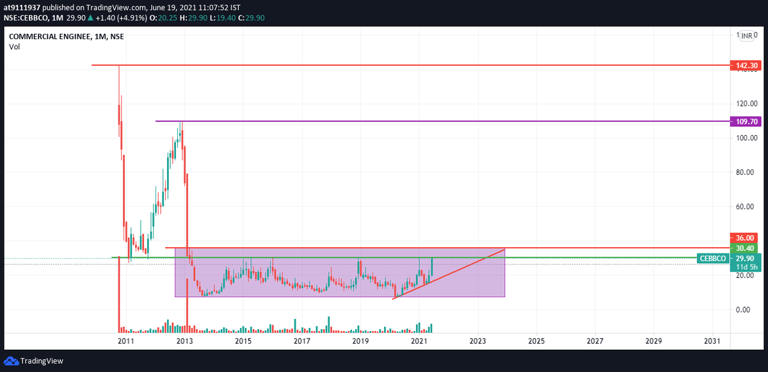
Task: Select the red horizontal line at 142.30
Action: tap(410, 65)
